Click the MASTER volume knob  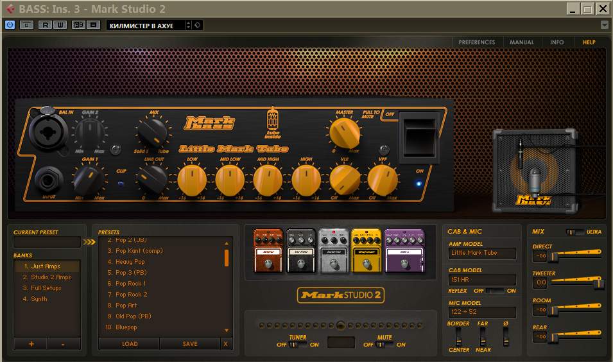(x=345, y=133)
